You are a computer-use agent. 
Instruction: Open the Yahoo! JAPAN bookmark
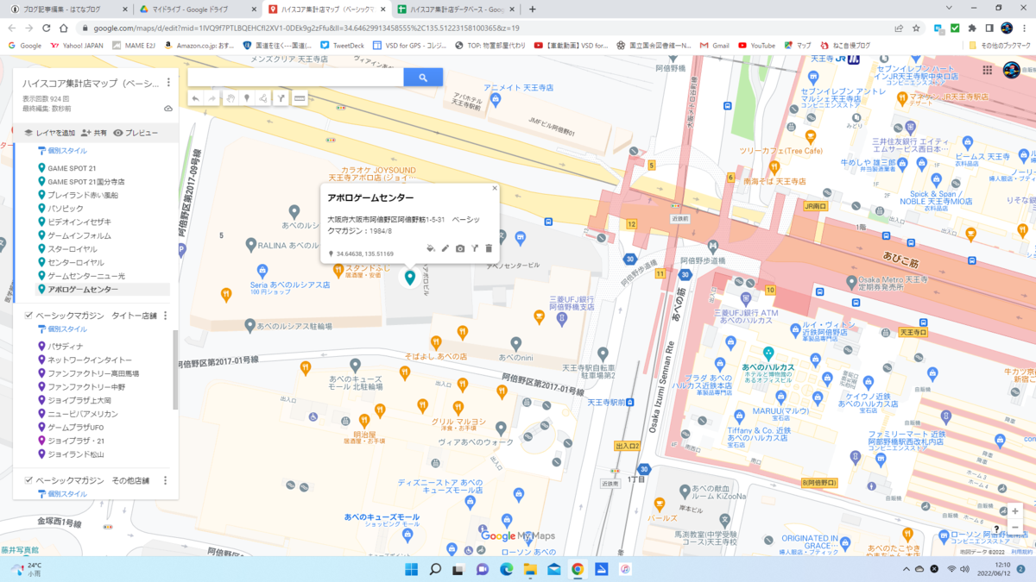[x=78, y=45]
